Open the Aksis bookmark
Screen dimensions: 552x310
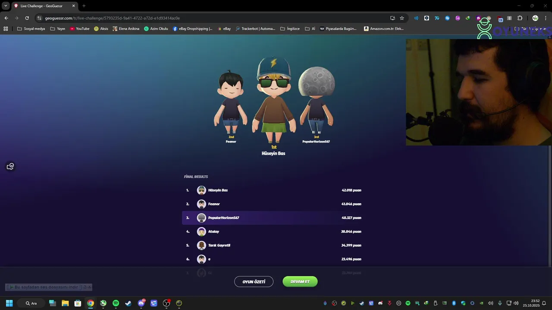[x=101, y=28]
